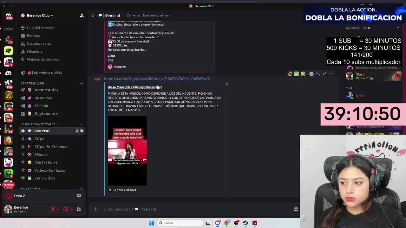Click screen share icon next to Dota 2

79,196
